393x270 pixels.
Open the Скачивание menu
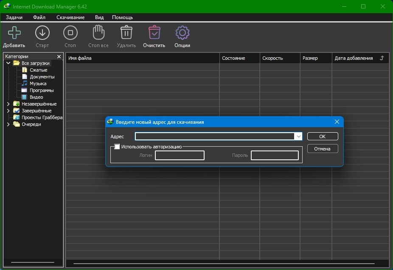pos(70,17)
